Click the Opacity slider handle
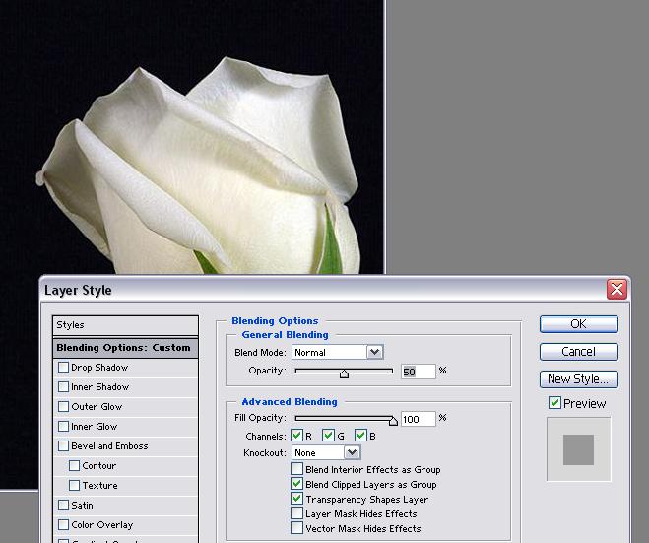 coord(344,374)
